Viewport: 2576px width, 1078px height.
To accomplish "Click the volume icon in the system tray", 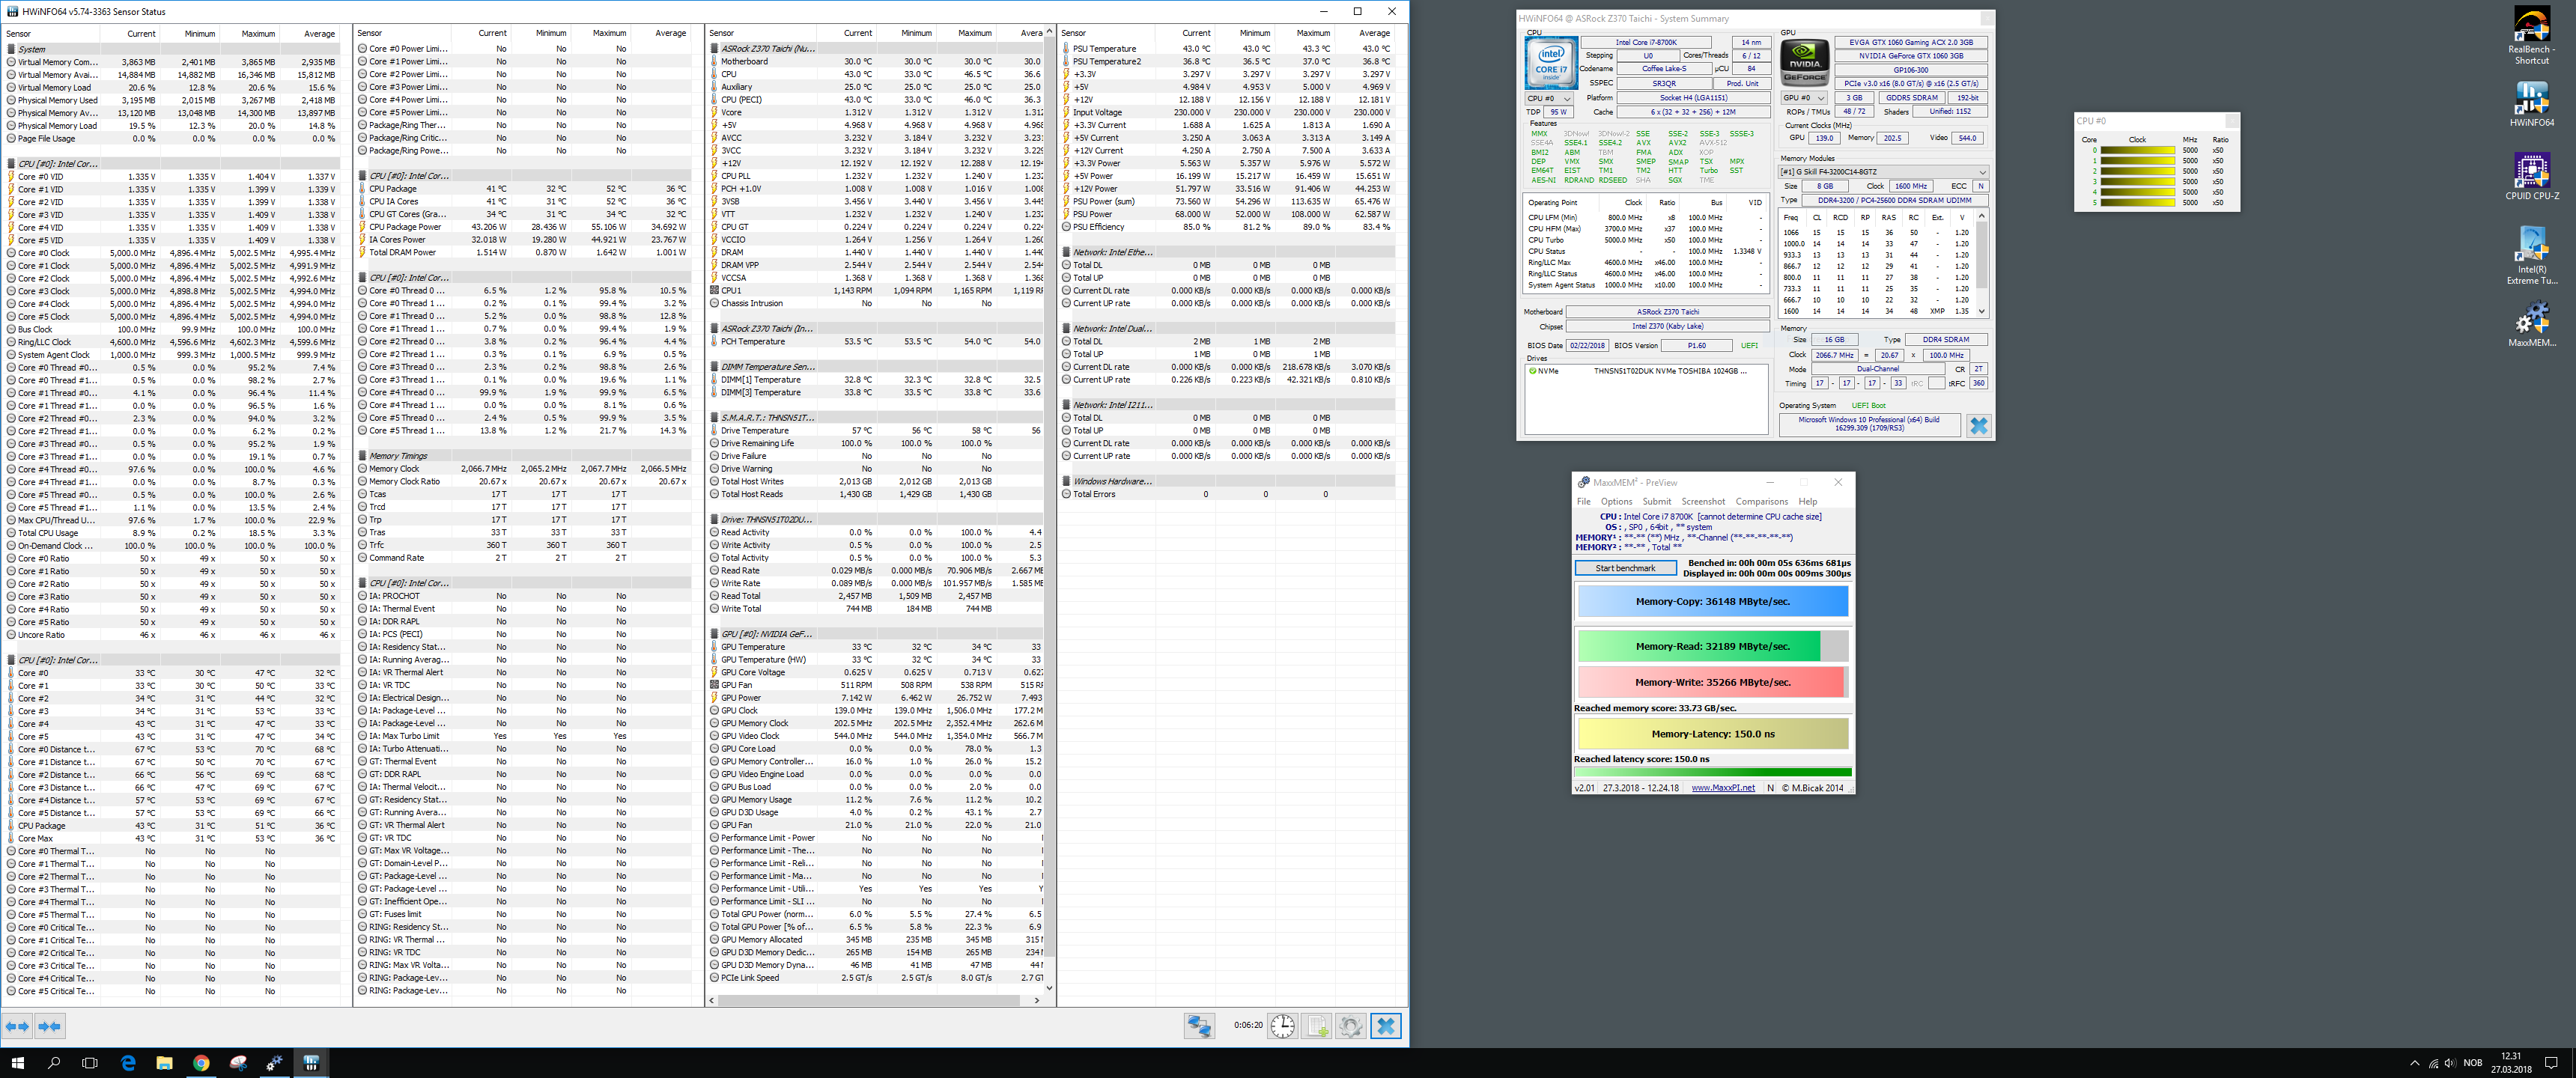I will pyautogui.click(x=2451, y=1063).
